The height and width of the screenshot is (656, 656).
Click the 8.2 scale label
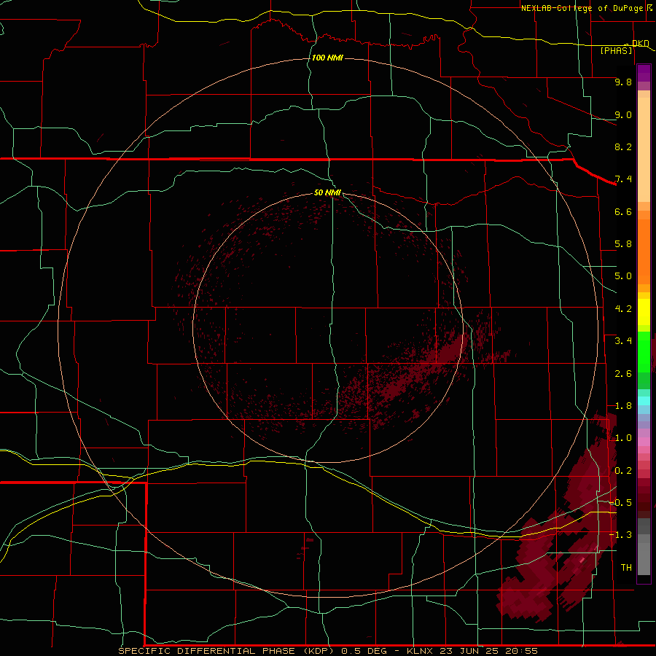pyautogui.click(x=623, y=147)
